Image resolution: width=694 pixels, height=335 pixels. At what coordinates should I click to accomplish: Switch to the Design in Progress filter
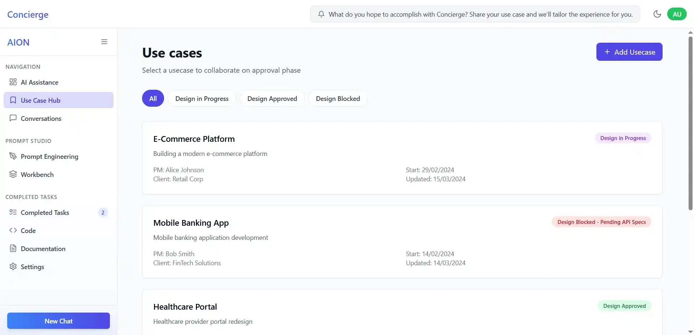pyautogui.click(x=202, y=98)
